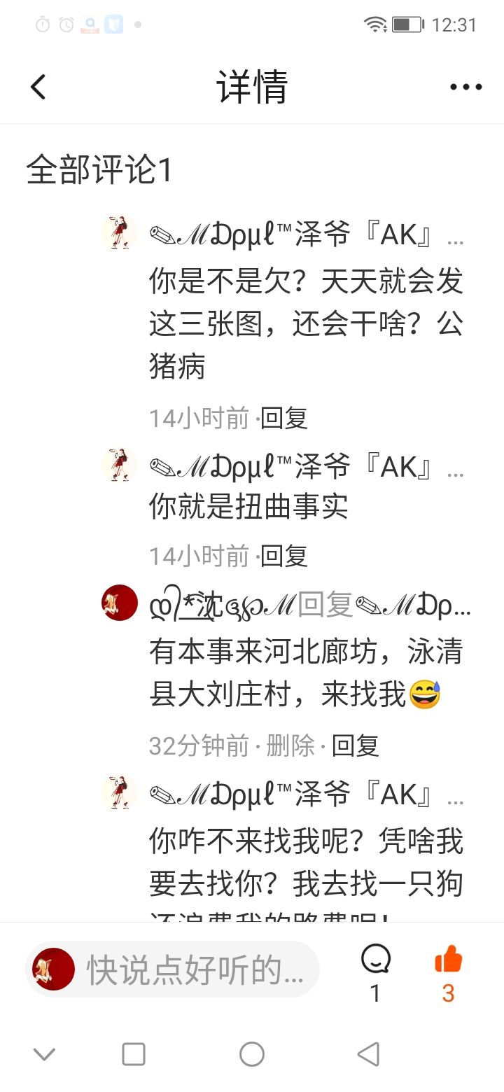Delete the comment posted 32分钟前
Image resolution: width=504 pixels, height=1092 pixels.
(x=290, y=745)
